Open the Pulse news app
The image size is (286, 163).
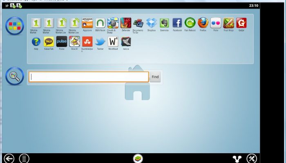click(x=62, y=42)
